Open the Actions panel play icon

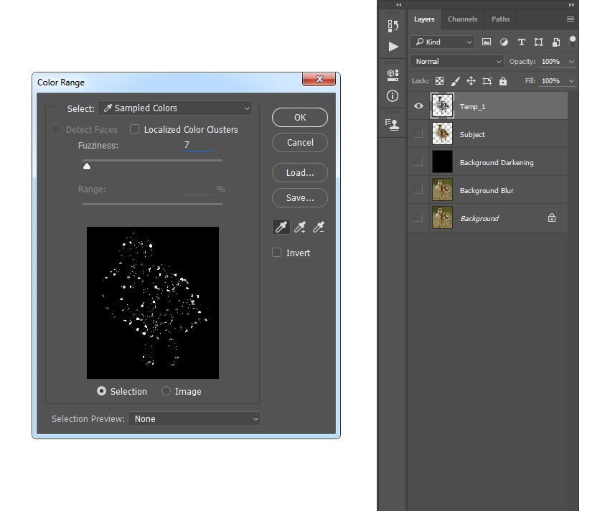pyautogui.click(x=393, y=47)
